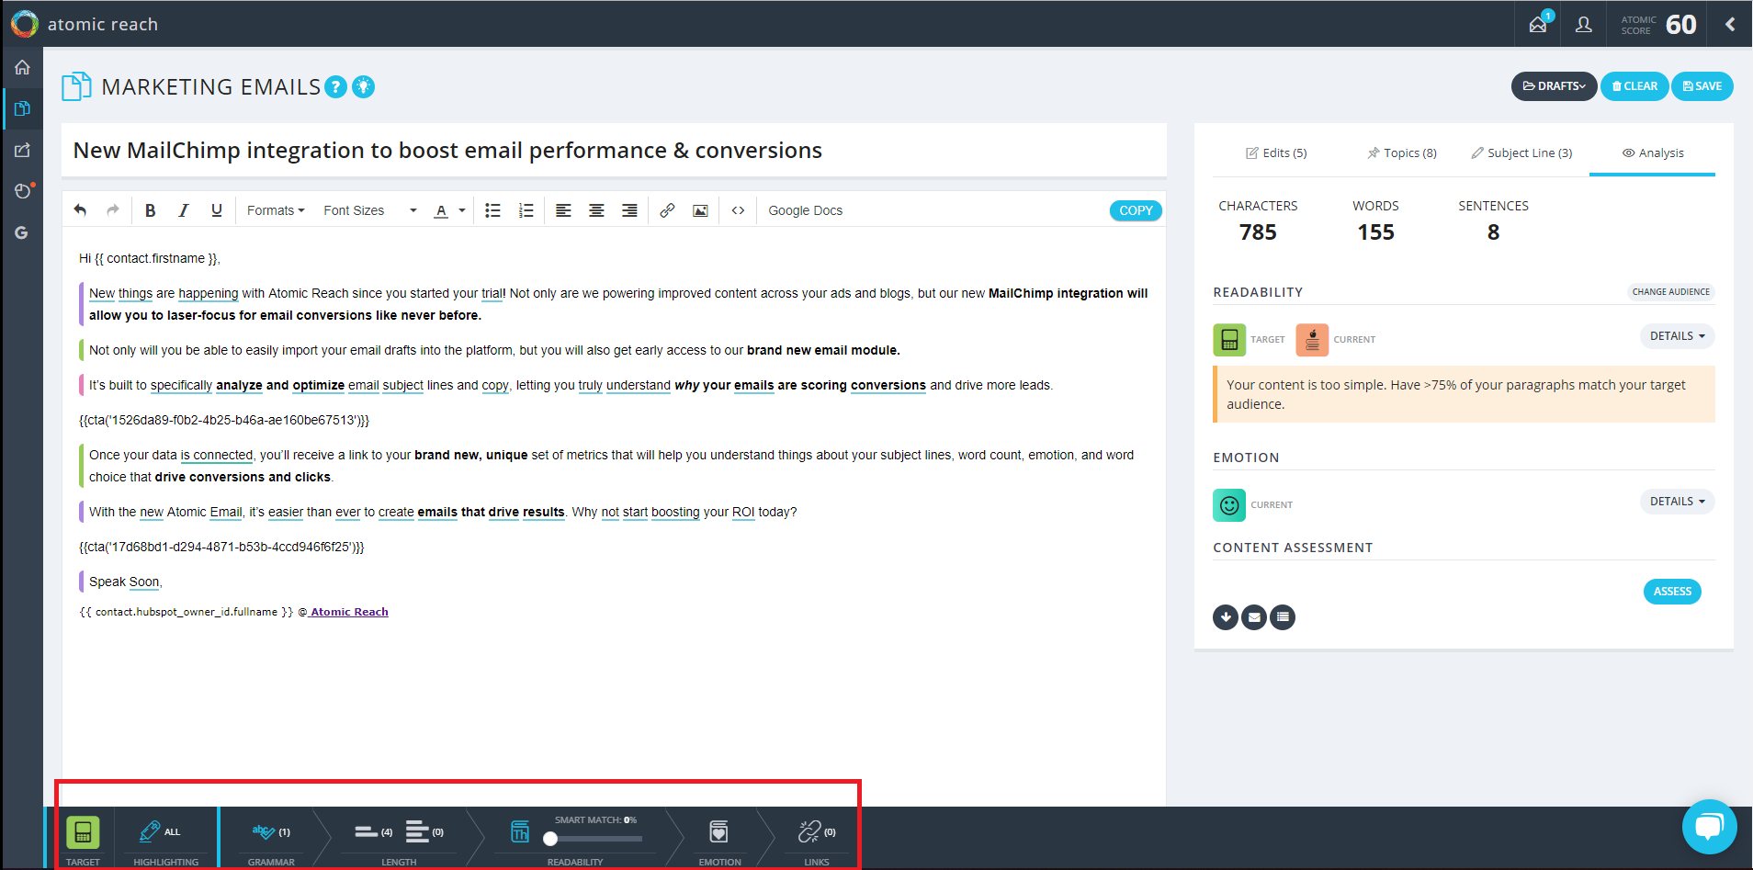Click the ASSESS button
The width and height of the screenshot is (1753, 870).
coord(1672,592)
